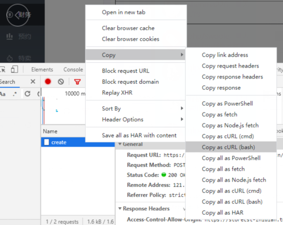Collapse the General section triangle

[x=120, y=144]
